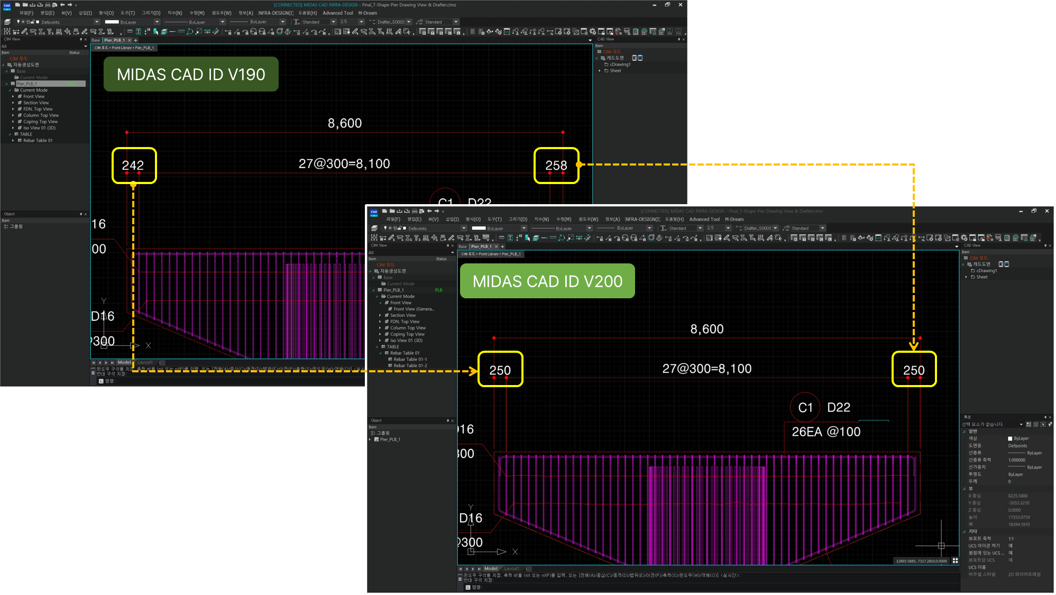Viewport: 1056px width, 595px height.
Task: Pin the CAD View panel in V200 window
Action: 1045,245
